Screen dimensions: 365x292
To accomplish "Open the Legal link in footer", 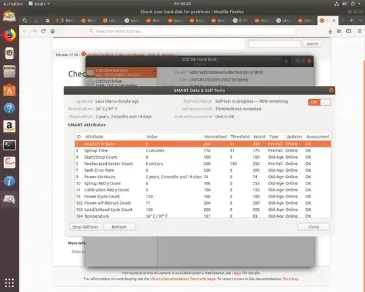I will 237,273.
